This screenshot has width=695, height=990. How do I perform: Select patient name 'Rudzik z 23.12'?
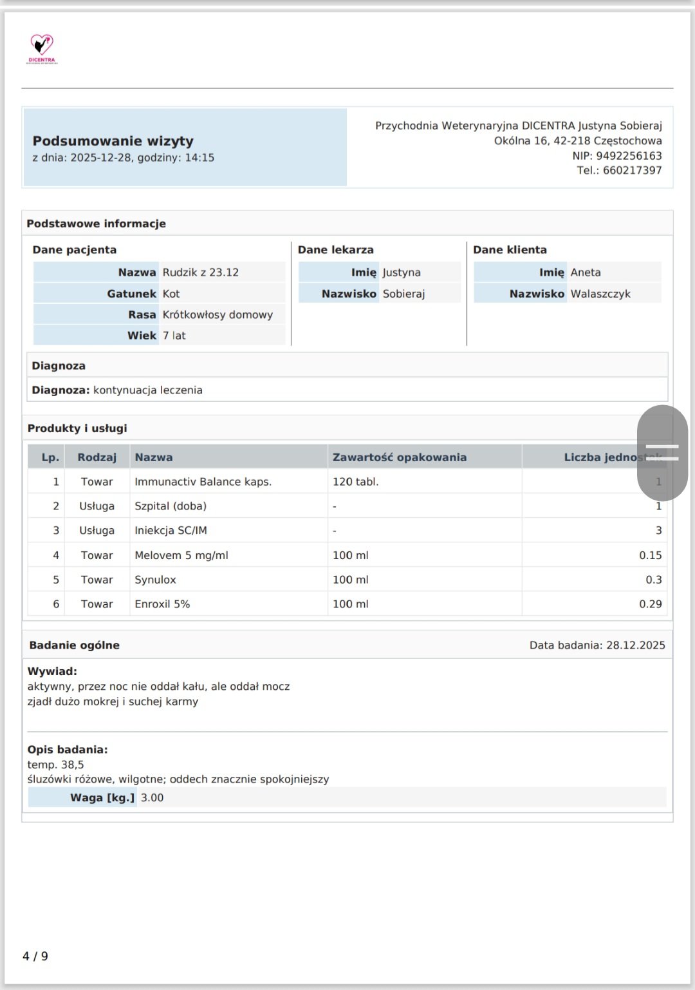tap(201, 272)
